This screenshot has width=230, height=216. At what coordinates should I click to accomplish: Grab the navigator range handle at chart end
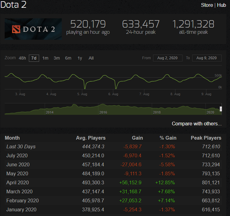pos(221,109)
